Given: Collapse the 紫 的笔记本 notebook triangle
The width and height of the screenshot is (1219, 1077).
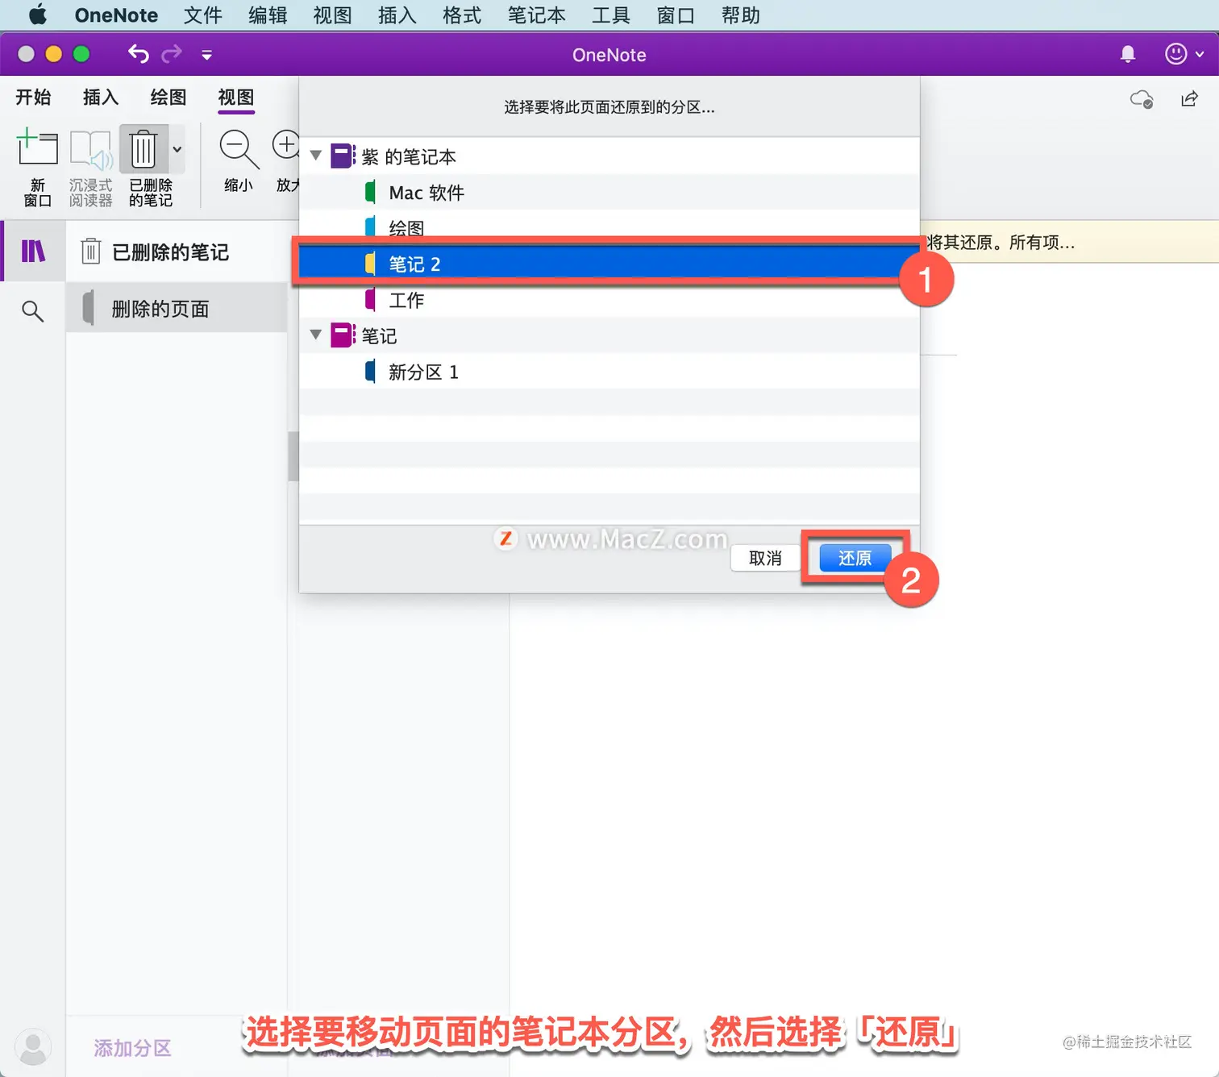Looking at the screenshot, I should 316,156.
